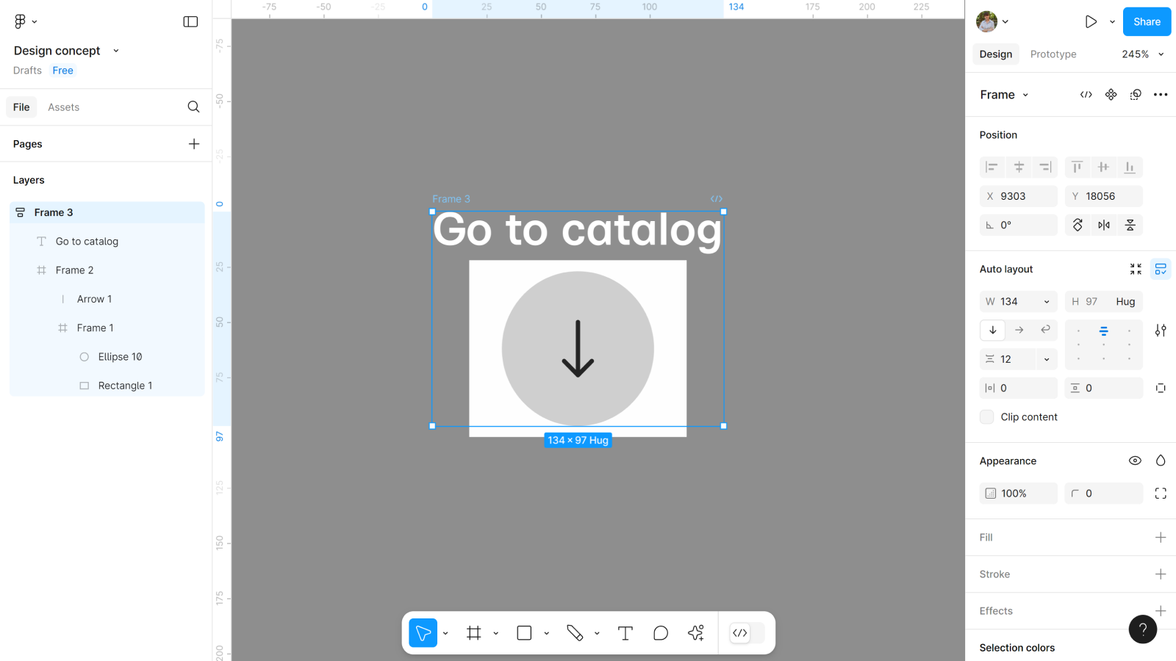
Task: Open Design concept file name dropdown
Action: 115,51
